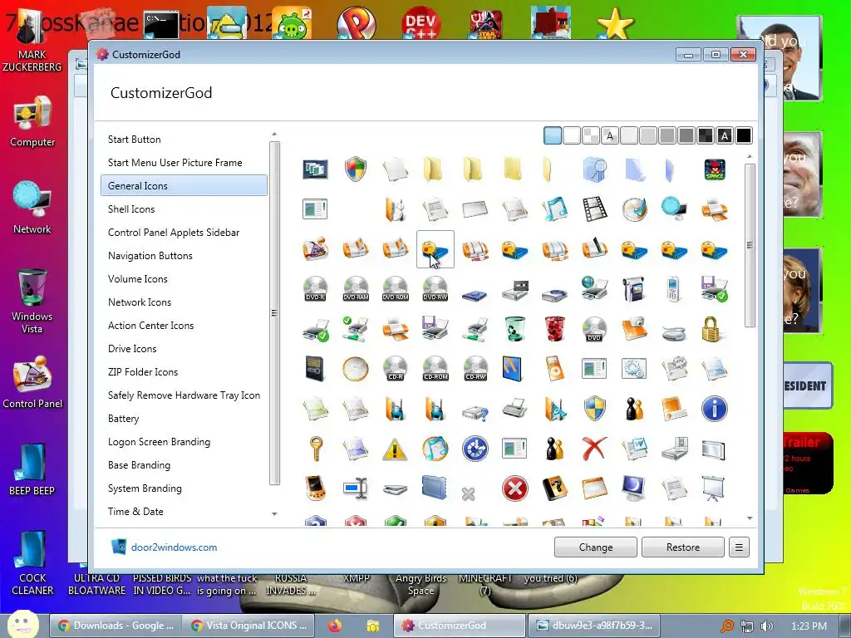The width and height of the screenshot is (851, 638).
Task: Open the Battery category
Action: point(124,420)
